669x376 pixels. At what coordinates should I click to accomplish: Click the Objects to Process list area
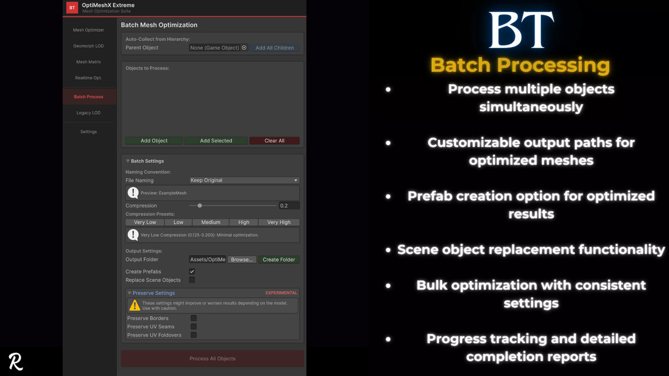(x=212, y=104)
